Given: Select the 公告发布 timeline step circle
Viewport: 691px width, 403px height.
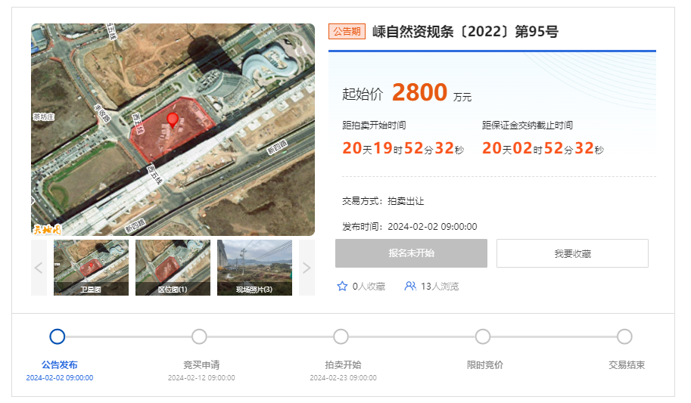Looking at the screenshot, I should tap(58, 336).
